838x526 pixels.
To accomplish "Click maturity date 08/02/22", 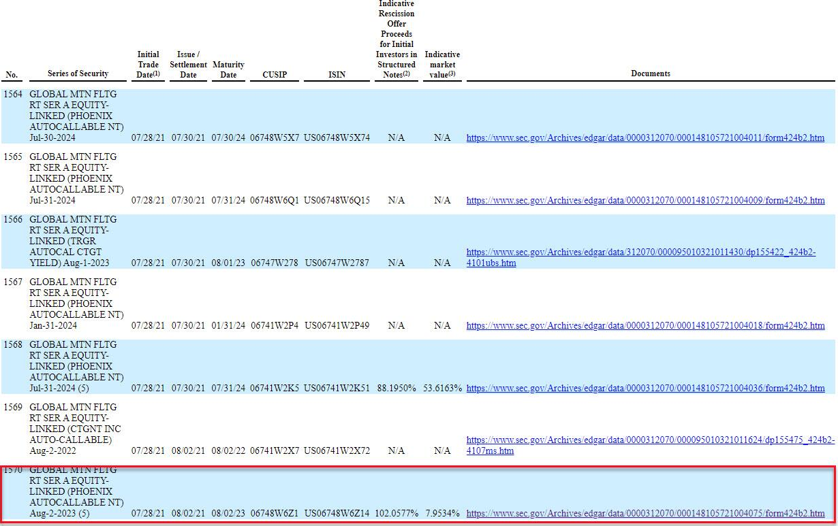I will coord(228,450).
